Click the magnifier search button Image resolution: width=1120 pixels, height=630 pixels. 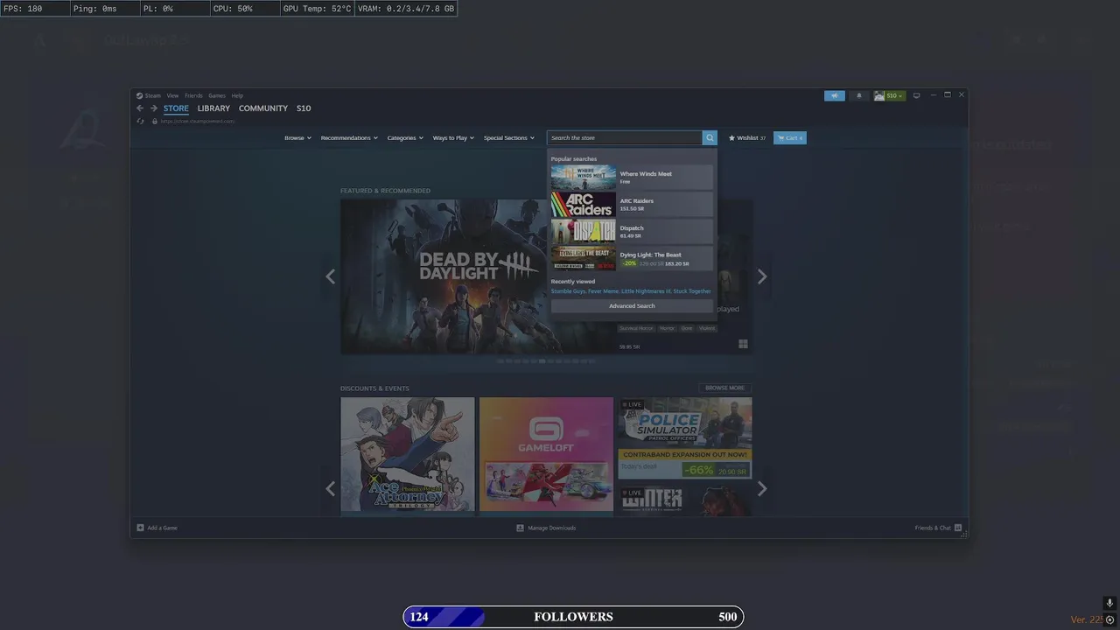tap(710, 137)
